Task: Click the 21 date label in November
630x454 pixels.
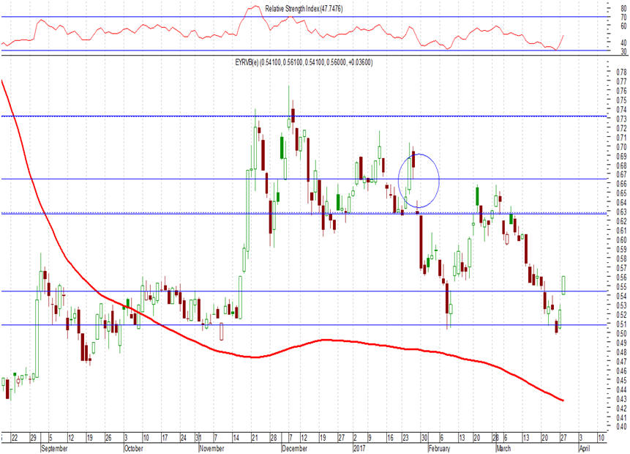Action: coord(255,438)
